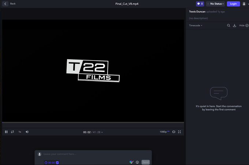
Task: Download comments using the download icon
Action: tap(235, 25)
